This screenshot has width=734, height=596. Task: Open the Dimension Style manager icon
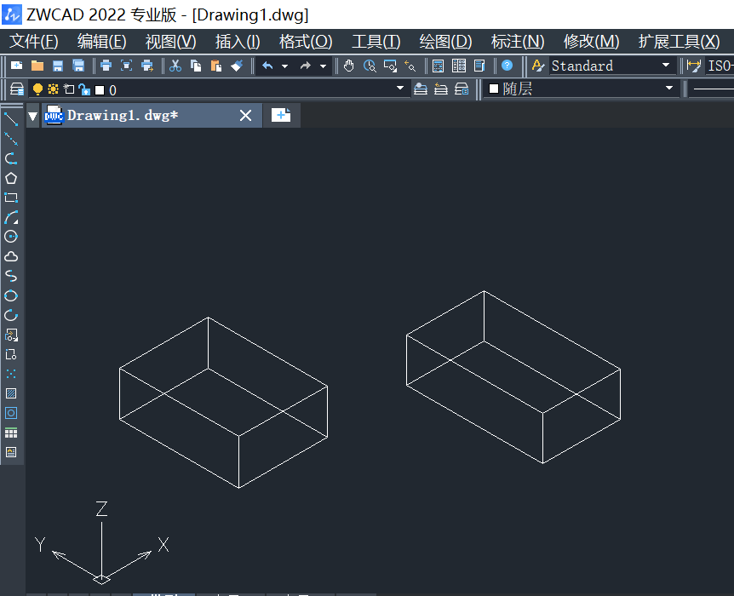694,66
